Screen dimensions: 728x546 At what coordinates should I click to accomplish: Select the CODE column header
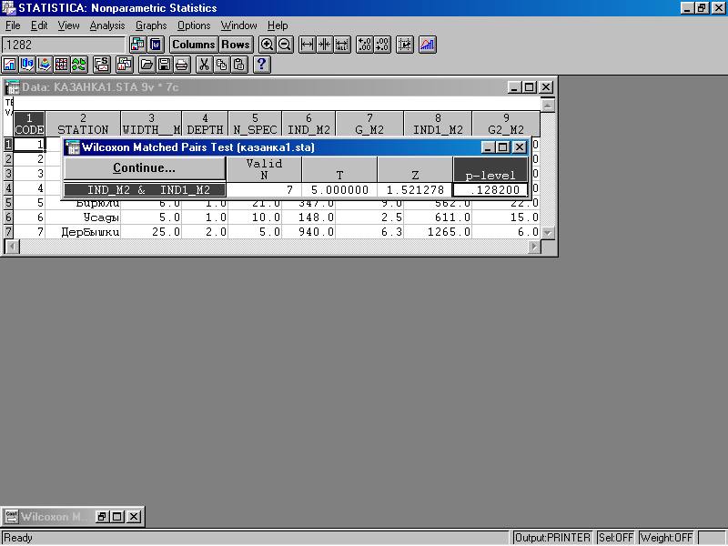(x=29, y=124)
